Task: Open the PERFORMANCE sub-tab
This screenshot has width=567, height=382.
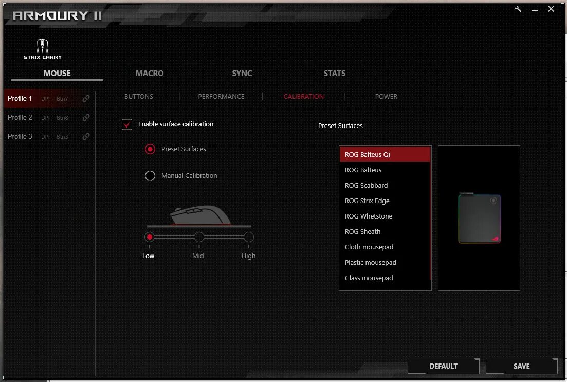Action: click(222, 97)
